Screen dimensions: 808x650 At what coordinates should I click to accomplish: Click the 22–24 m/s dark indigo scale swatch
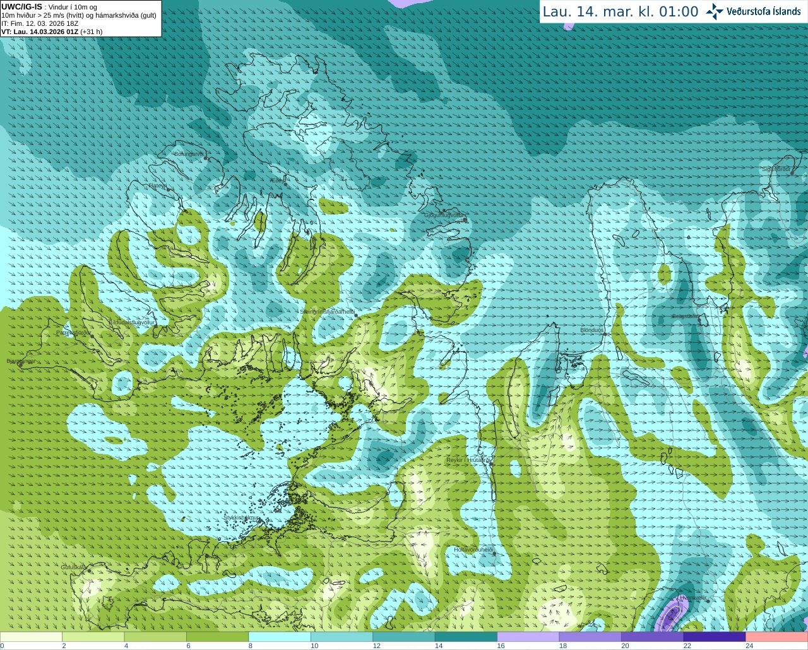click(x=715, y=637)
